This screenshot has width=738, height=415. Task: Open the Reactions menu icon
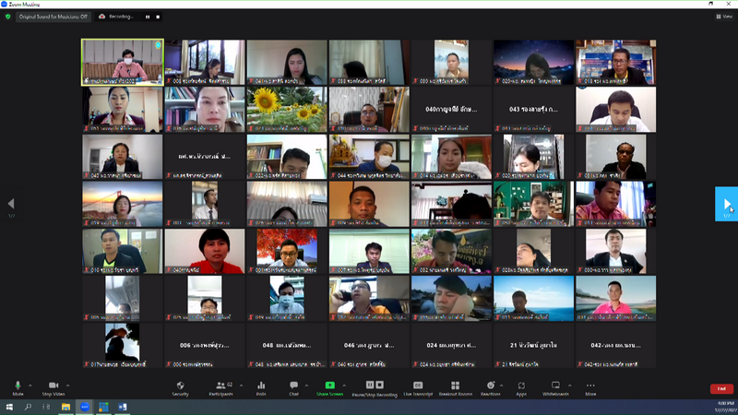(491, 385)
